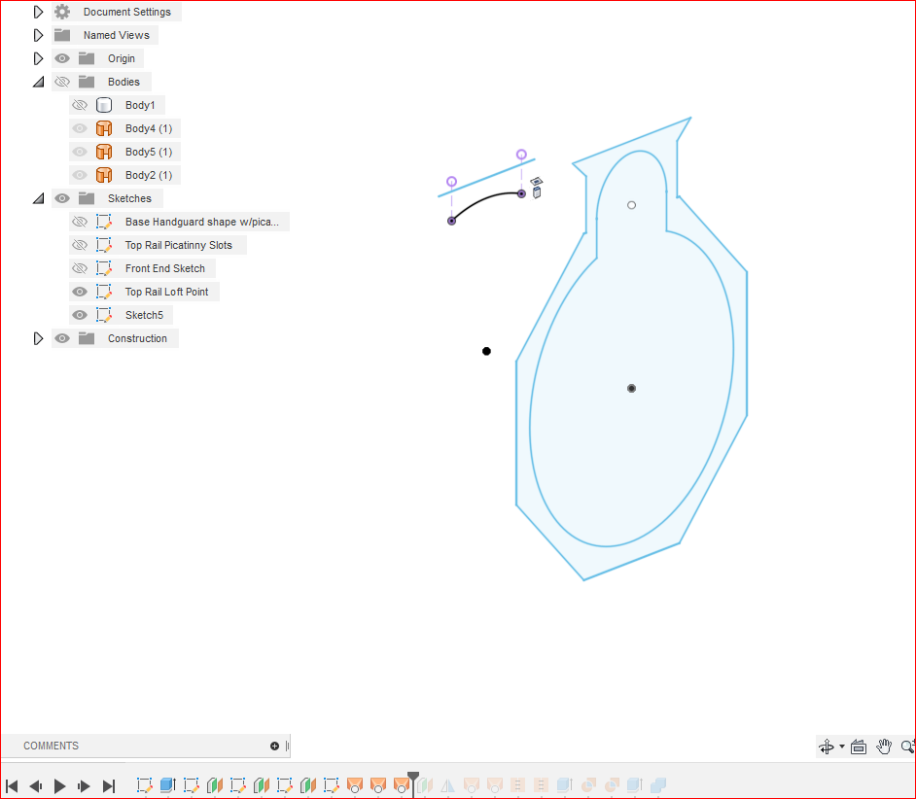
Task: Open the COMMENTS panel
Action: 53,746
